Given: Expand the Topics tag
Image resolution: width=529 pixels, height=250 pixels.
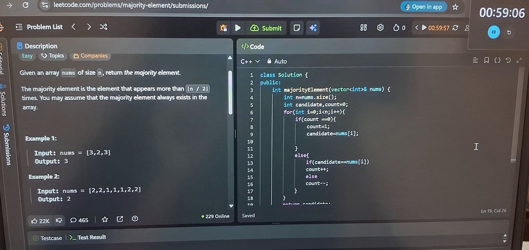Looking at the screenshot, I should [53, 56].
